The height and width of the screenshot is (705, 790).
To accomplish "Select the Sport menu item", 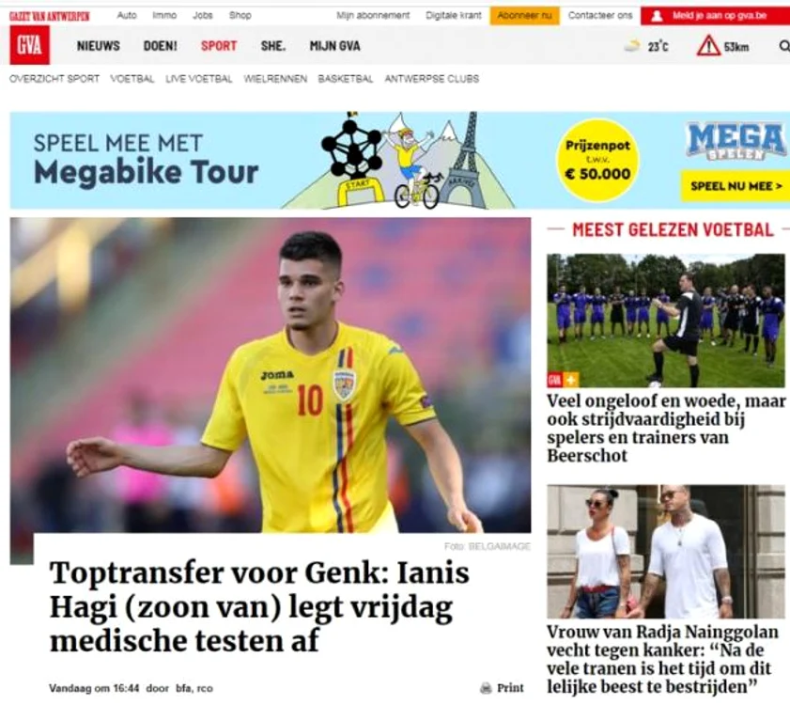I will (x=219, y=46).
